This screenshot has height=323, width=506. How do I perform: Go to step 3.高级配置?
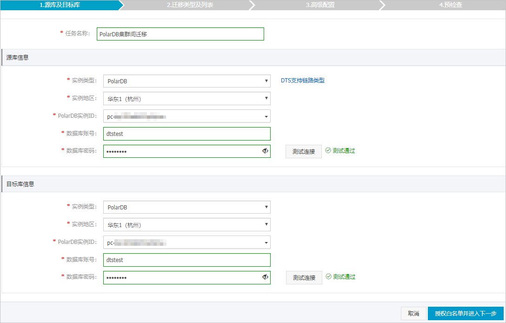[320, 5]
